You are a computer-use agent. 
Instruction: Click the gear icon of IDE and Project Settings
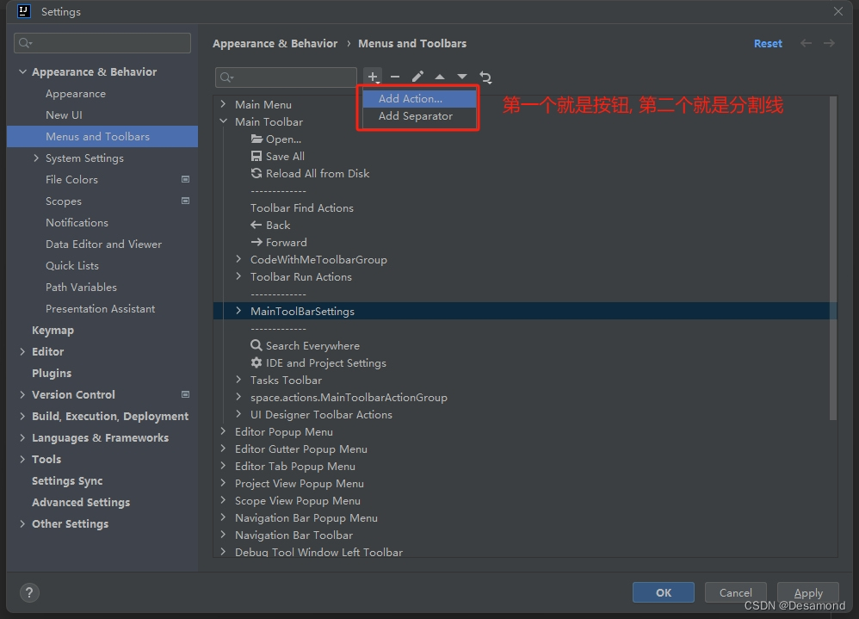pos(256,362)
